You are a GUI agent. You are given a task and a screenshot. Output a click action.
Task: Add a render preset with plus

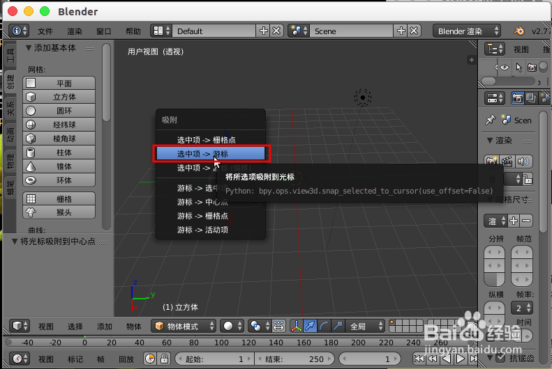(514, 221)
